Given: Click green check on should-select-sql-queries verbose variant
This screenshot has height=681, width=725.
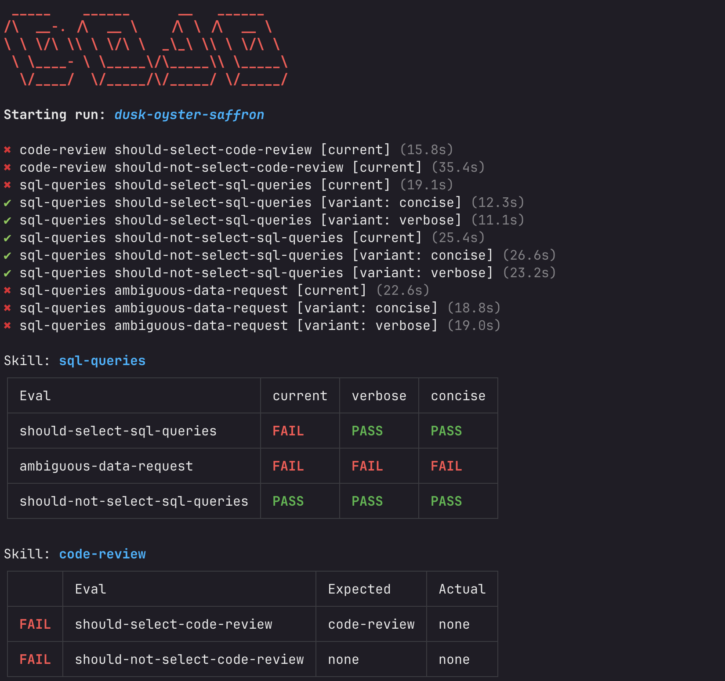Looking at the screenshot, I should point(8,220).
